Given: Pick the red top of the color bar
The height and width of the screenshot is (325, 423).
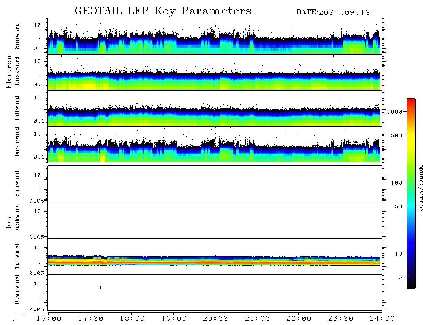Looking at the screenshot, I should [x=411, y=101].
